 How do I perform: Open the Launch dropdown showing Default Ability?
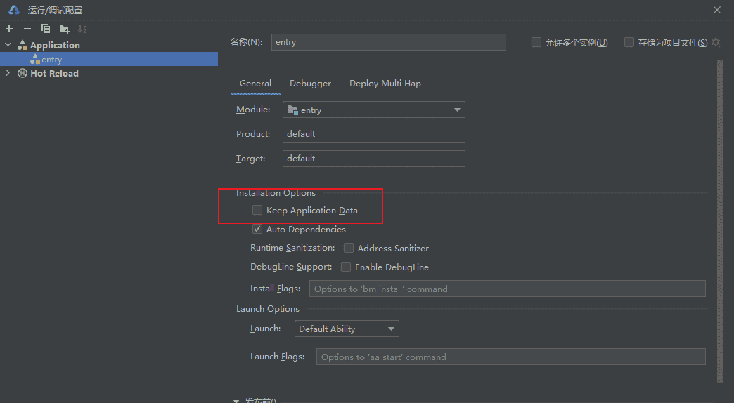pyautogui.click(x=346, y=329)
